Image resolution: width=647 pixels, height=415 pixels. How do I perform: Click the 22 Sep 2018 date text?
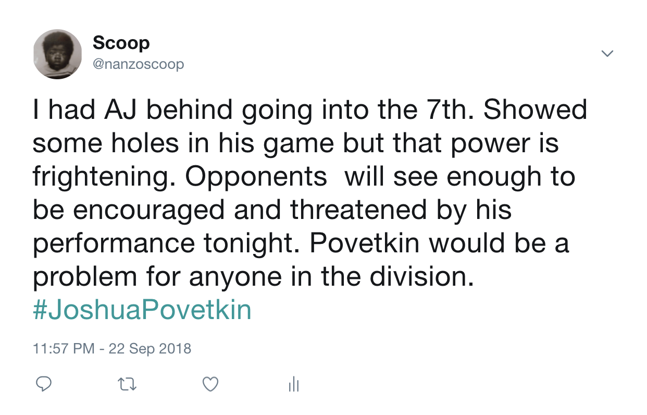click(x=150, y=348)
